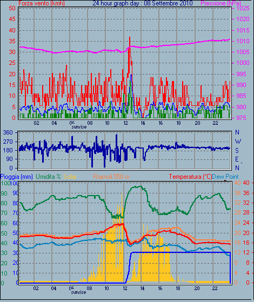Click the 1010 value on pressure axis

click(243, 41)
